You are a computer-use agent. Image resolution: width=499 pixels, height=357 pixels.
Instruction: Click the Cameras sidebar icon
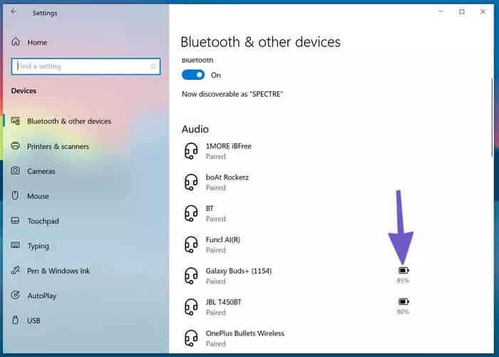(x=15, y=171)
